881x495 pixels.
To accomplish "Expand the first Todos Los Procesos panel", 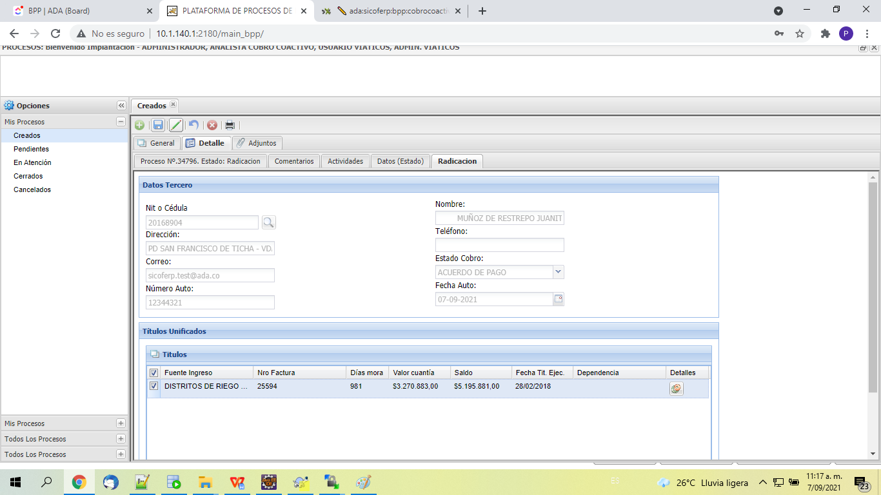I will point(121,439).
